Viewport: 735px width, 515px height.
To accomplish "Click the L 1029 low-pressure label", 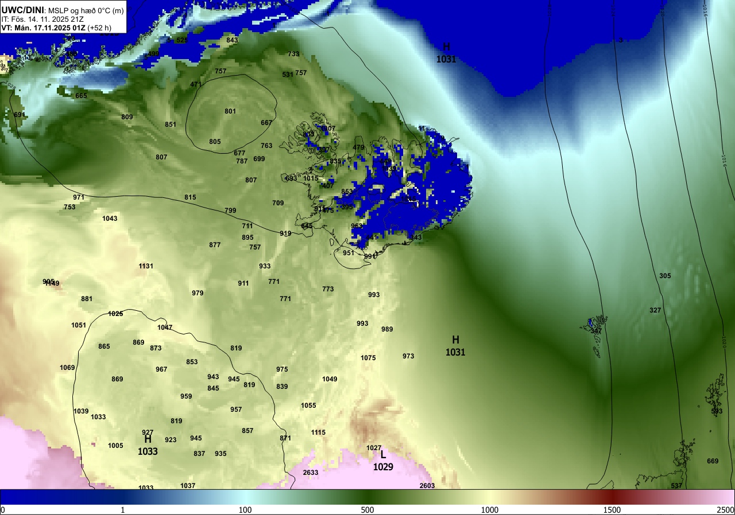I will [383, 461].
